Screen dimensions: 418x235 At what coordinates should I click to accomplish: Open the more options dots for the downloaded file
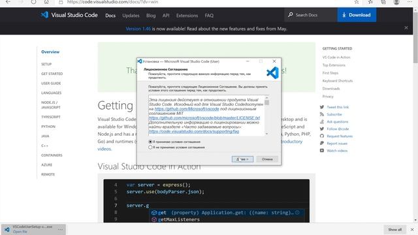(x=60, y=229)
